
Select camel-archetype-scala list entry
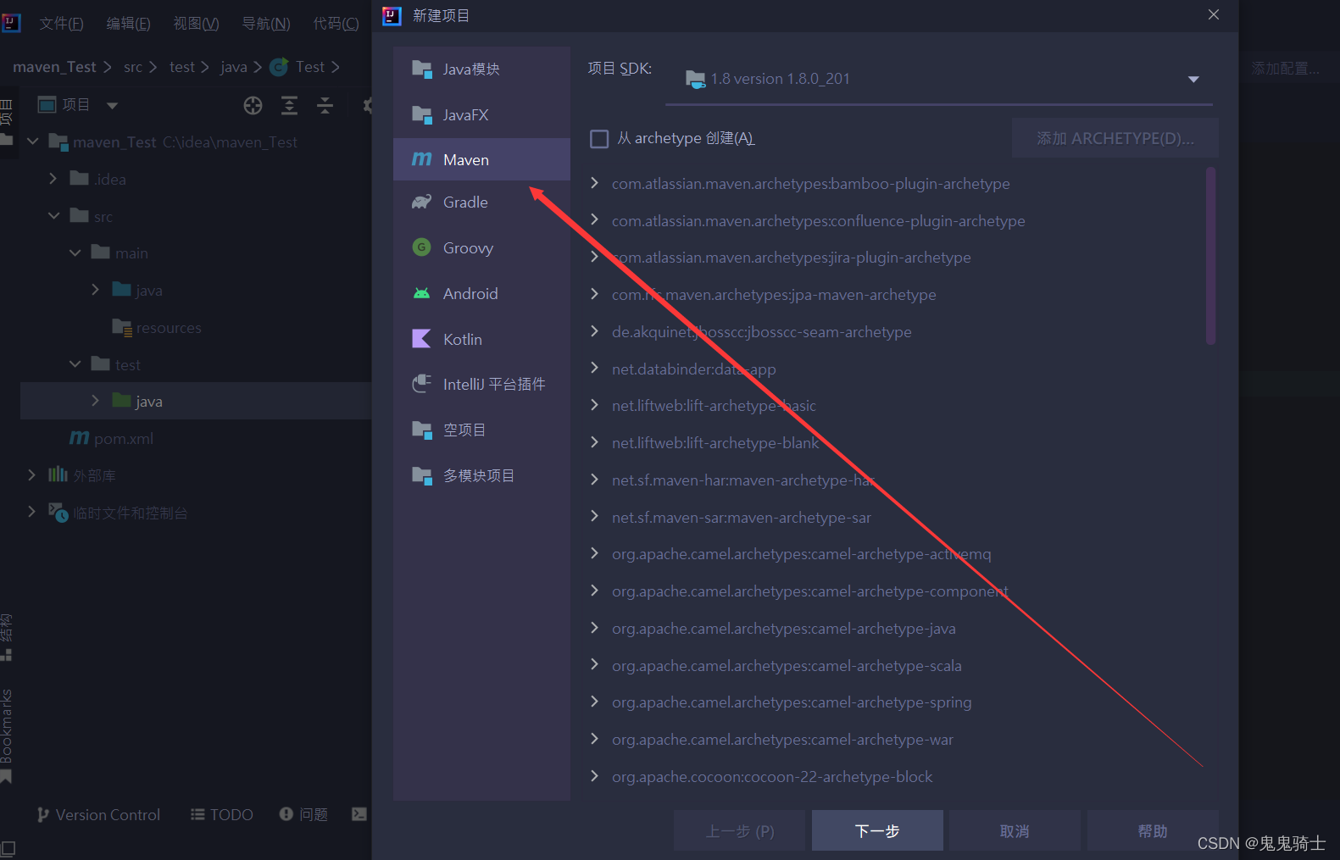point(787,665)
